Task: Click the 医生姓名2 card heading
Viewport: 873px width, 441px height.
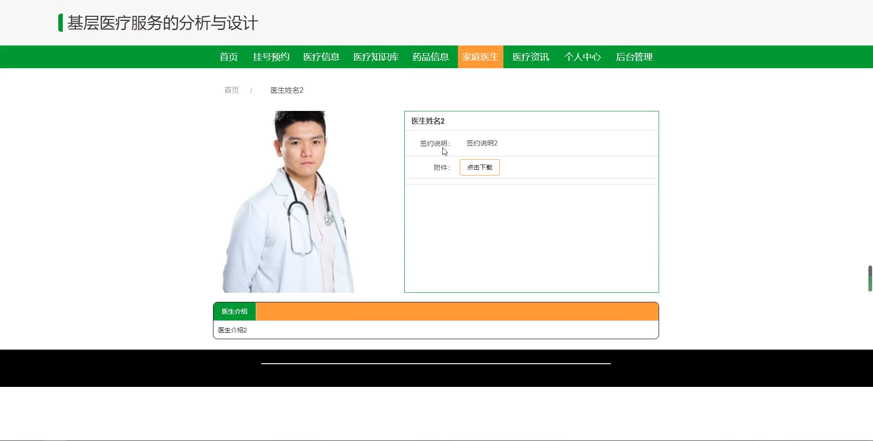Action: (x=428, y=121)
